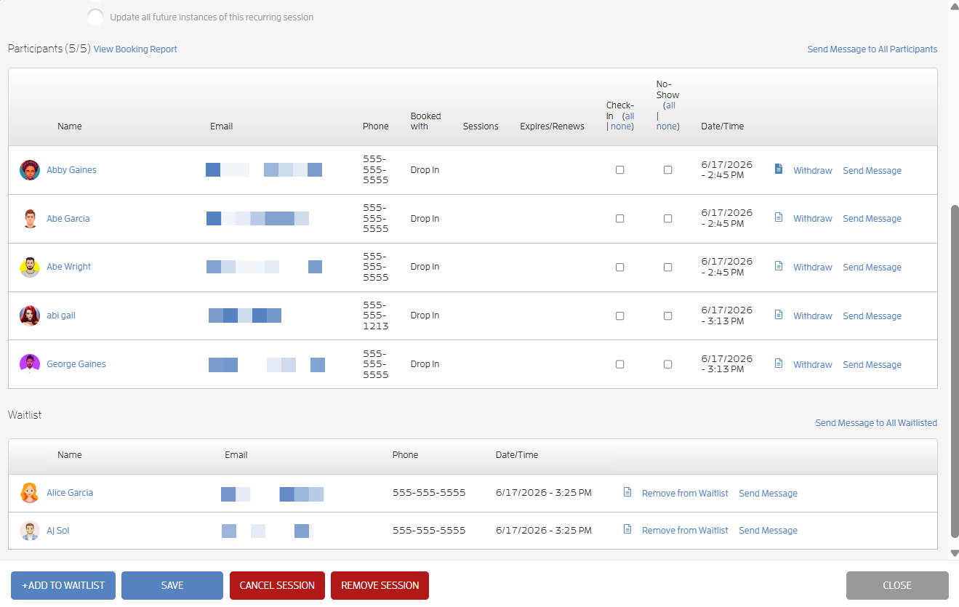The height and width of the screenshot is (607, 959).
Task: Click George Gaines avatar picture
Action: [x=30, y=364]
